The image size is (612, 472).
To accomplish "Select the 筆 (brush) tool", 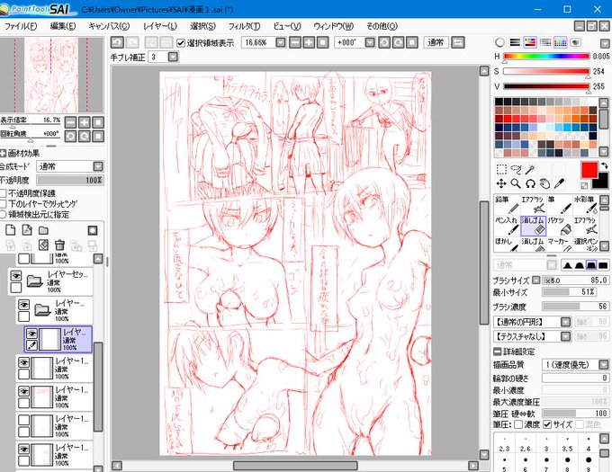I will tap(559, 205).
